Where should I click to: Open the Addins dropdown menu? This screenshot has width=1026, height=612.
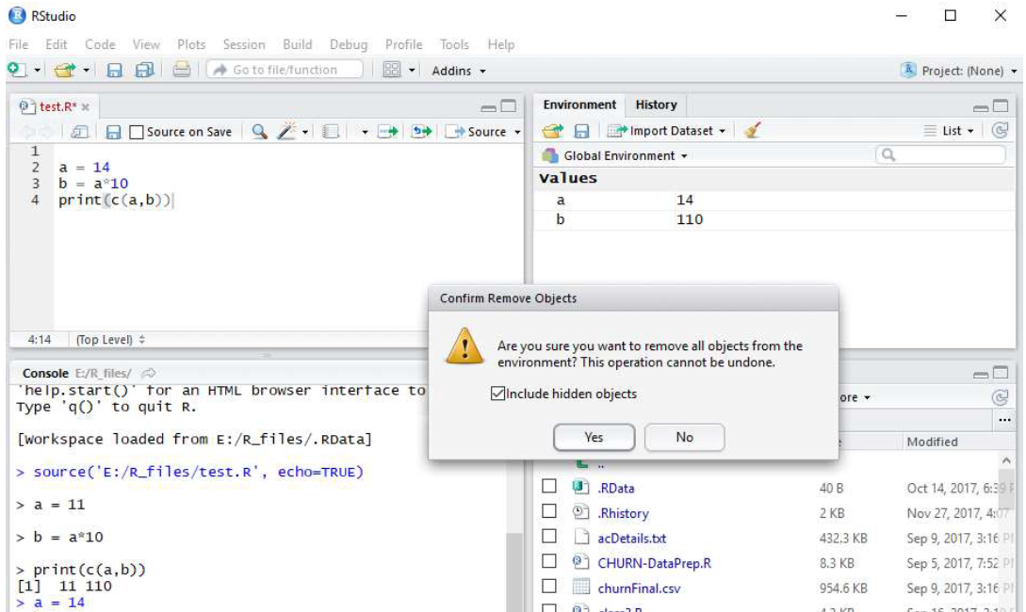pyautogui.click(x=459, y=71)
